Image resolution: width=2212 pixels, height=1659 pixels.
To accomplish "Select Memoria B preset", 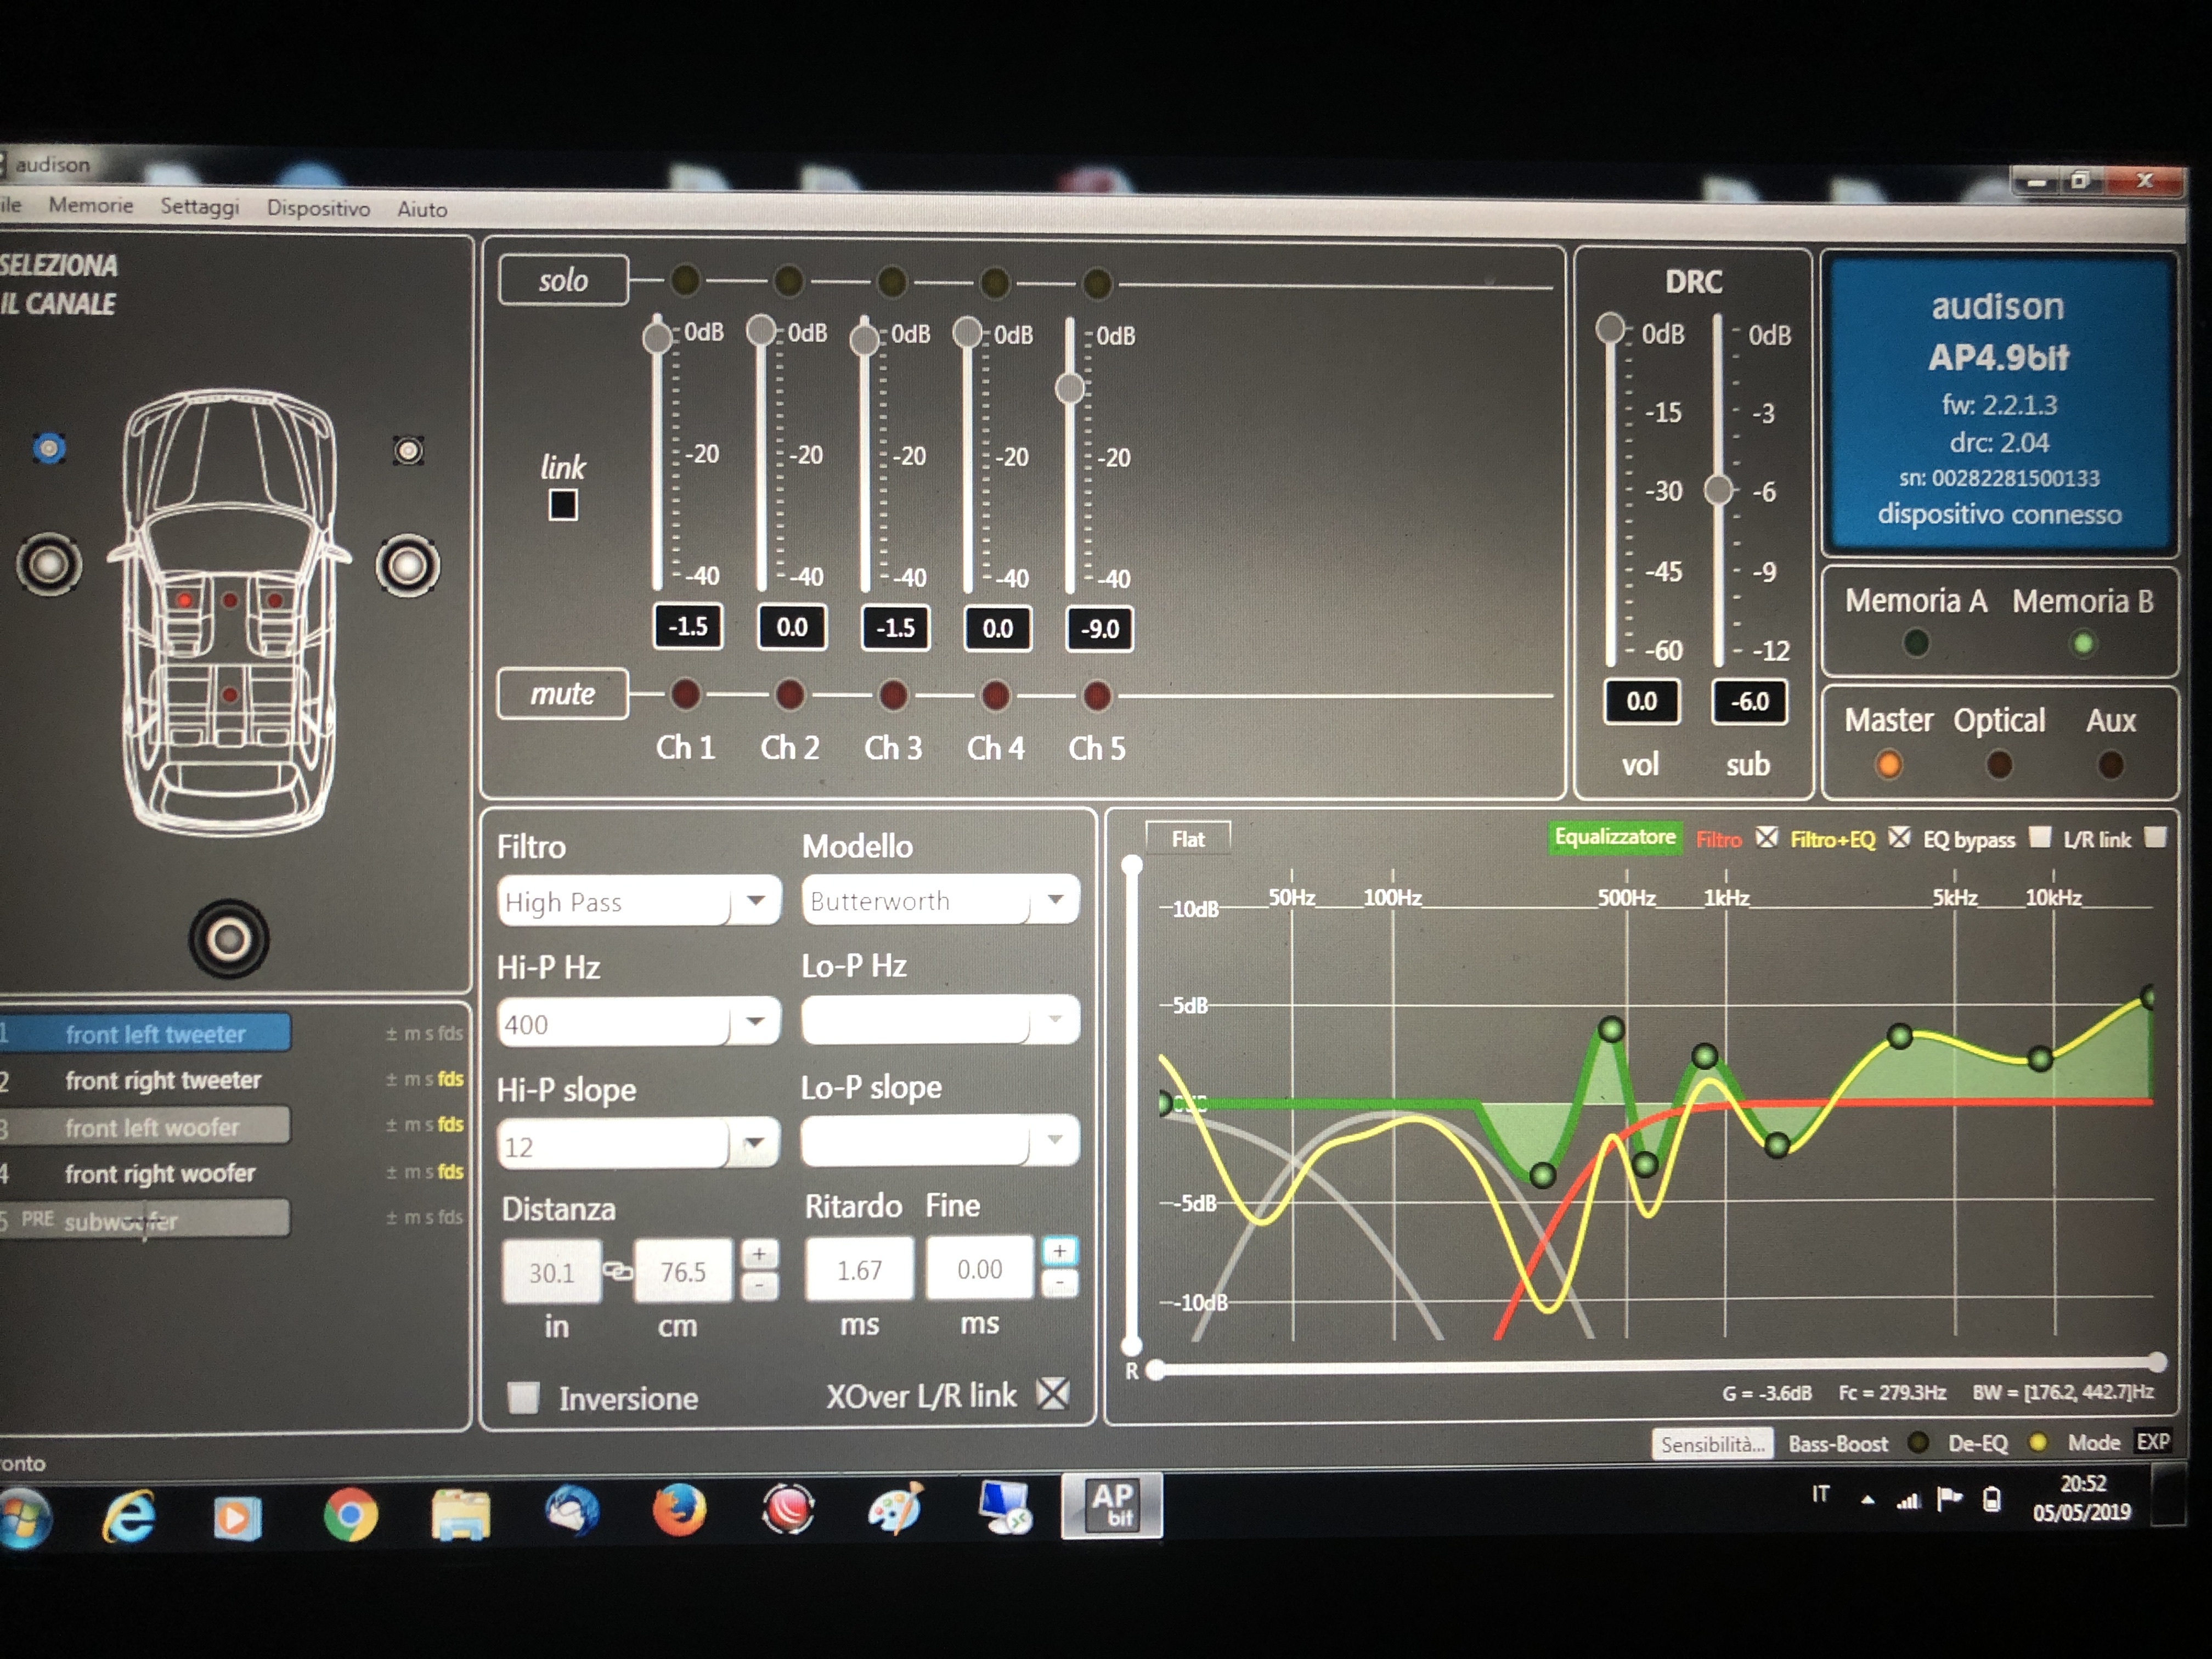I will [x=2083, y=644].
